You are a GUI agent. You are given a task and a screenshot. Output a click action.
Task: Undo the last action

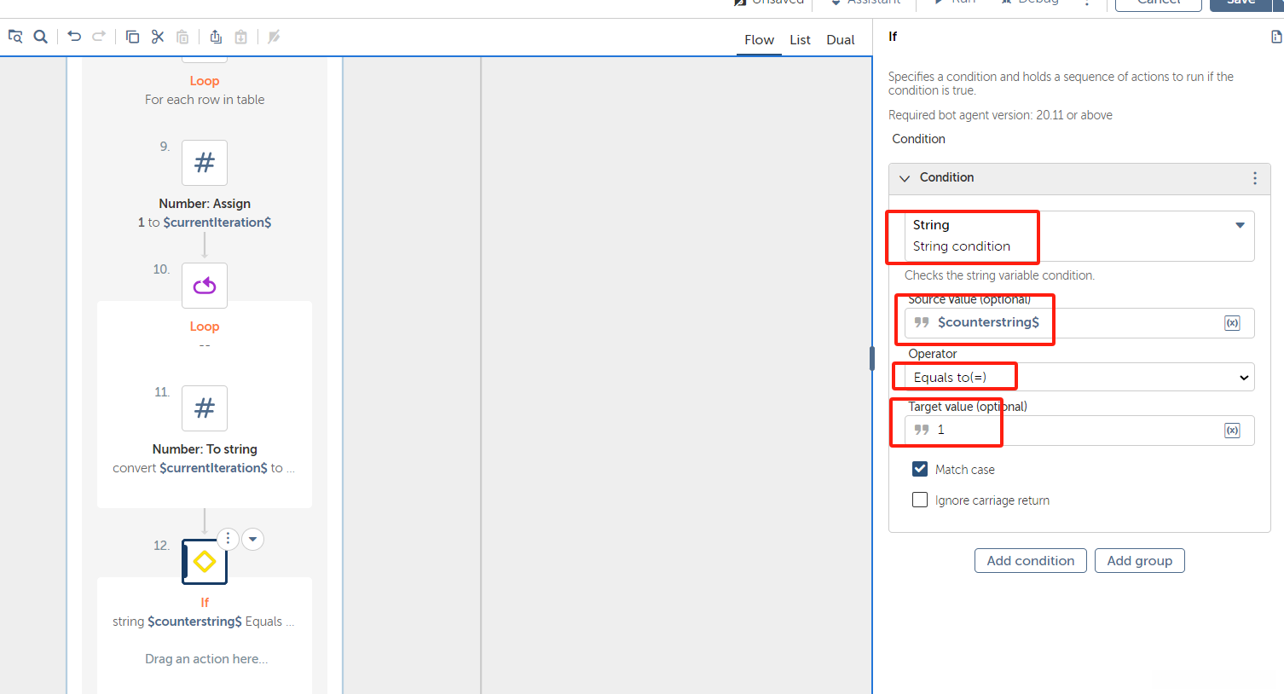point(74,37)
